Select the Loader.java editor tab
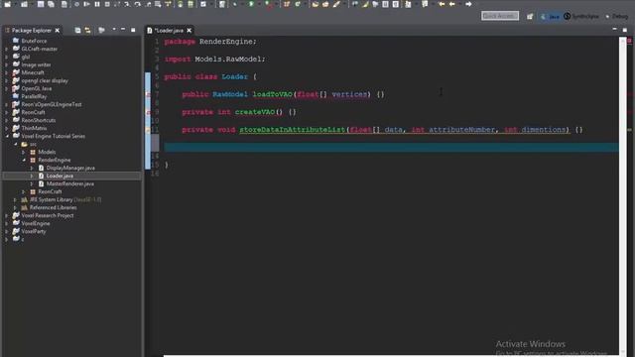Screen dimensions: 635x357 (x=170, y=31)
